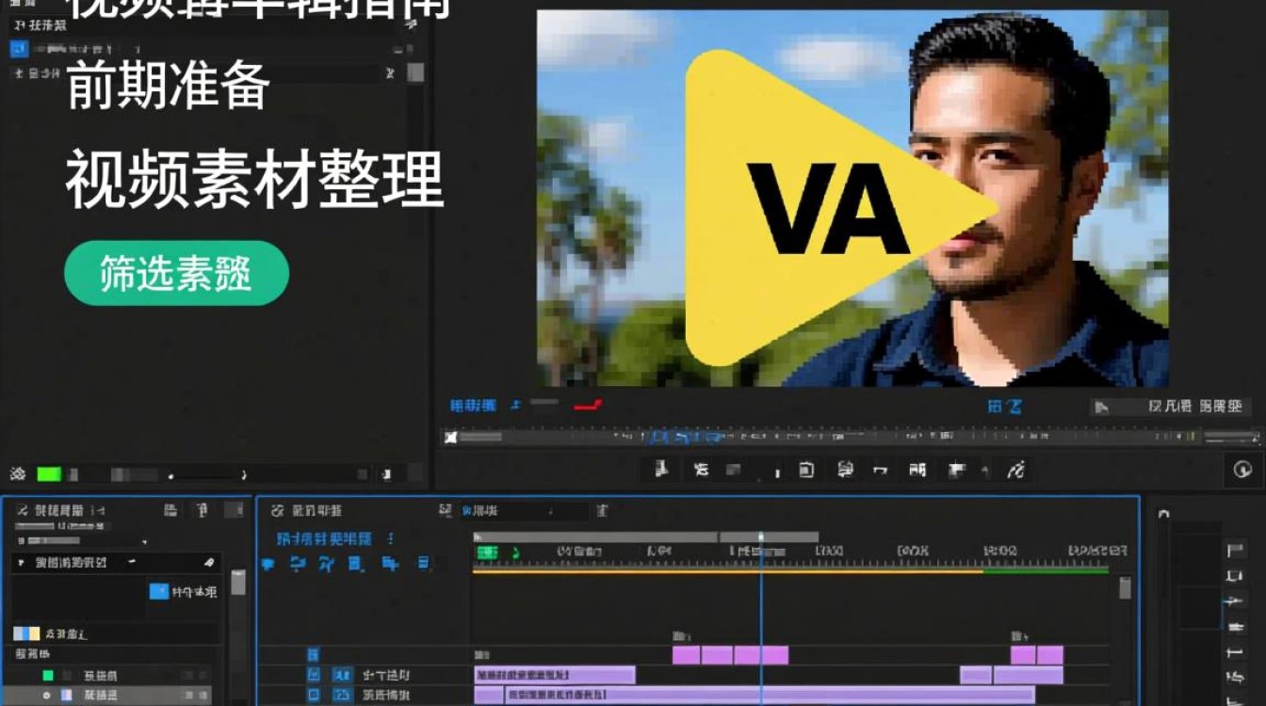
Task: Open the dots menu beside the blue sequence name
Action: [391, 539]
